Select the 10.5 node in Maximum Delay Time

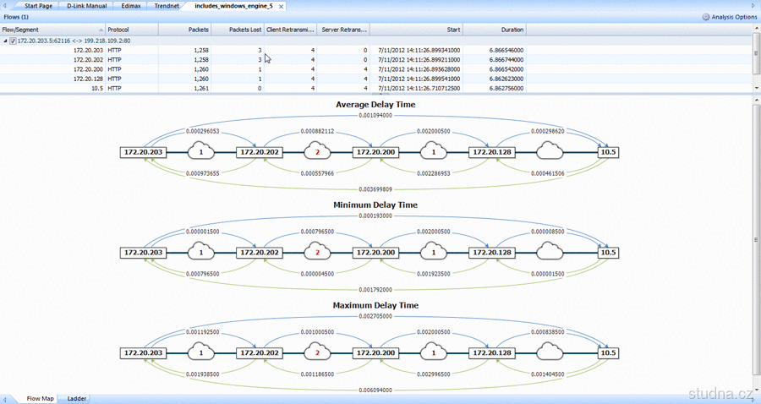point(608,352)
